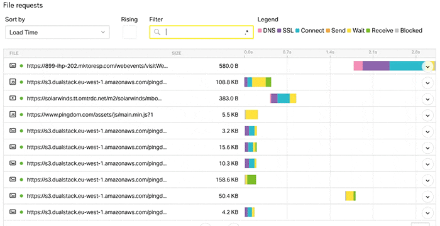The image size is (440, 226).
Task: Click the JS icon beside main.min.js row
Action: [13, 114]
